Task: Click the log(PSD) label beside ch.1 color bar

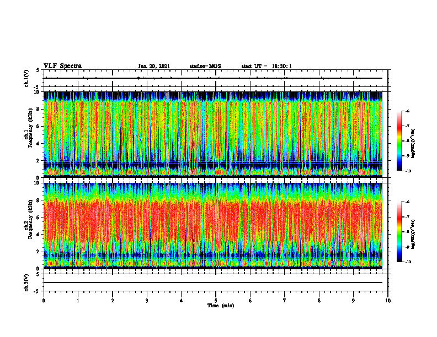Action: (414, 143)
